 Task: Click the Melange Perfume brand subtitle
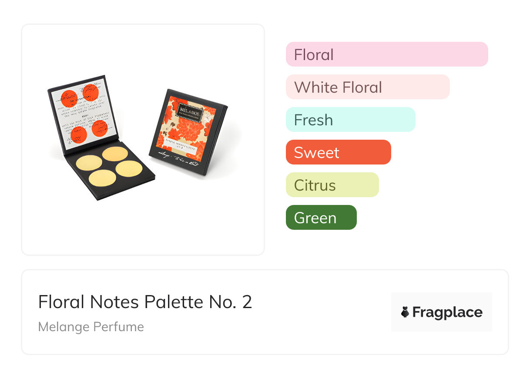[91, 327]
